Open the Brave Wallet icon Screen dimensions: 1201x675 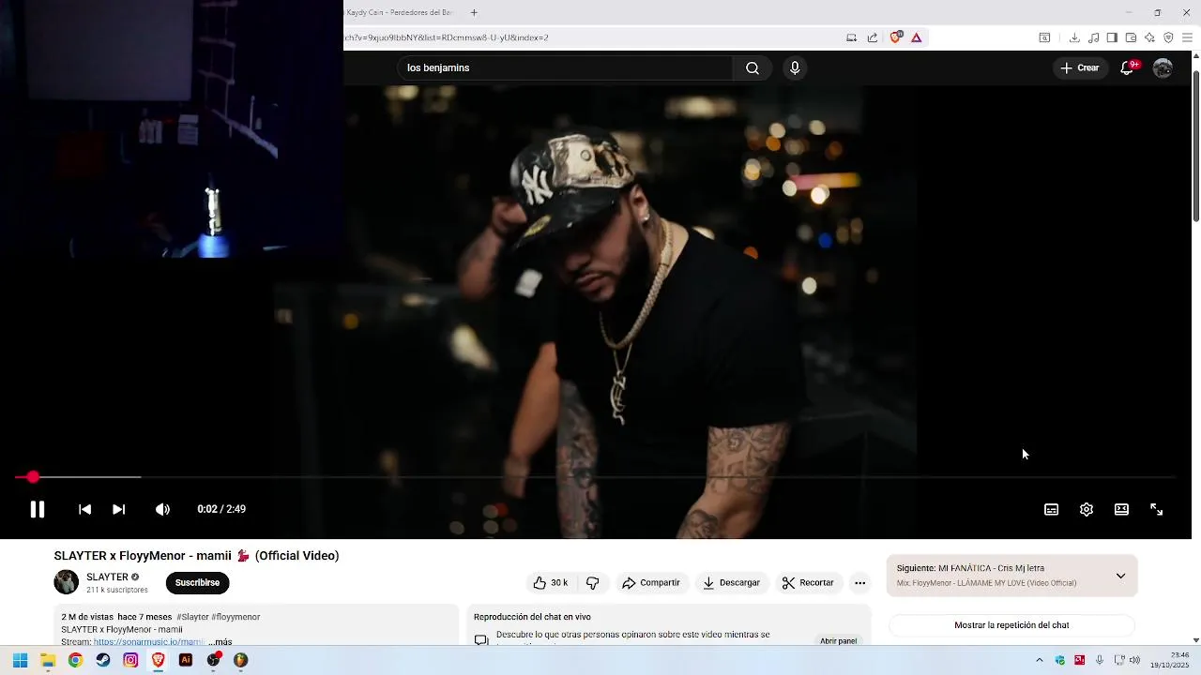point(1131,37)
